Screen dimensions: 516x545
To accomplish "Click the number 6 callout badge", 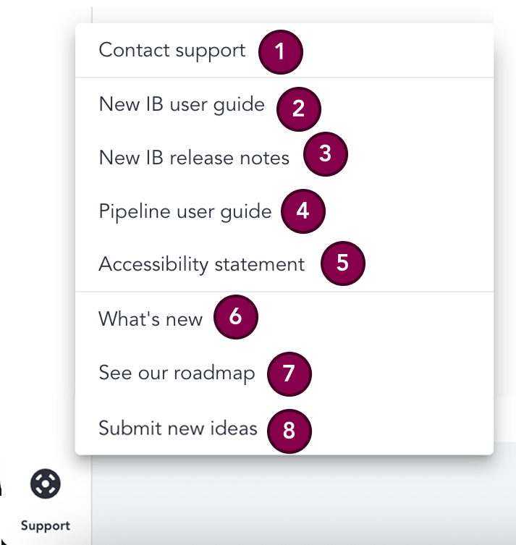I will (x=236, y=316).
